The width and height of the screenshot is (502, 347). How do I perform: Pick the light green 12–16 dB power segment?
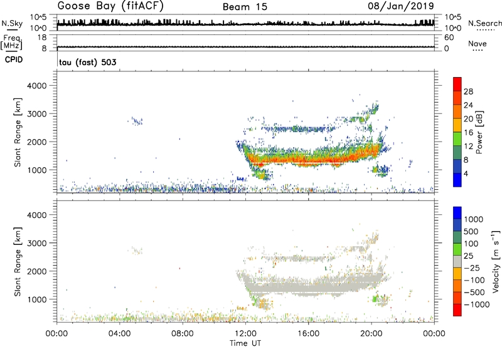(457, 138)
